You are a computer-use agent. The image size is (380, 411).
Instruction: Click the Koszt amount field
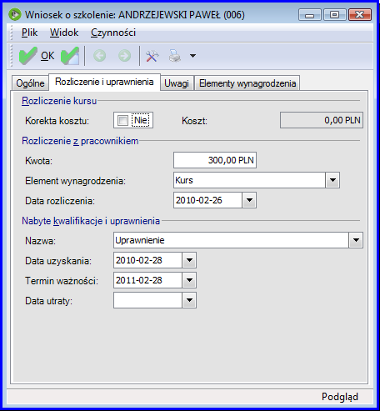322,120
